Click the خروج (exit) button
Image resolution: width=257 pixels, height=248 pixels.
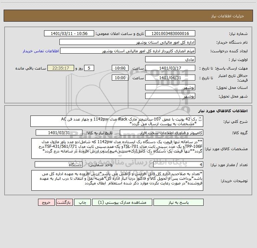[x=46, y=202]
